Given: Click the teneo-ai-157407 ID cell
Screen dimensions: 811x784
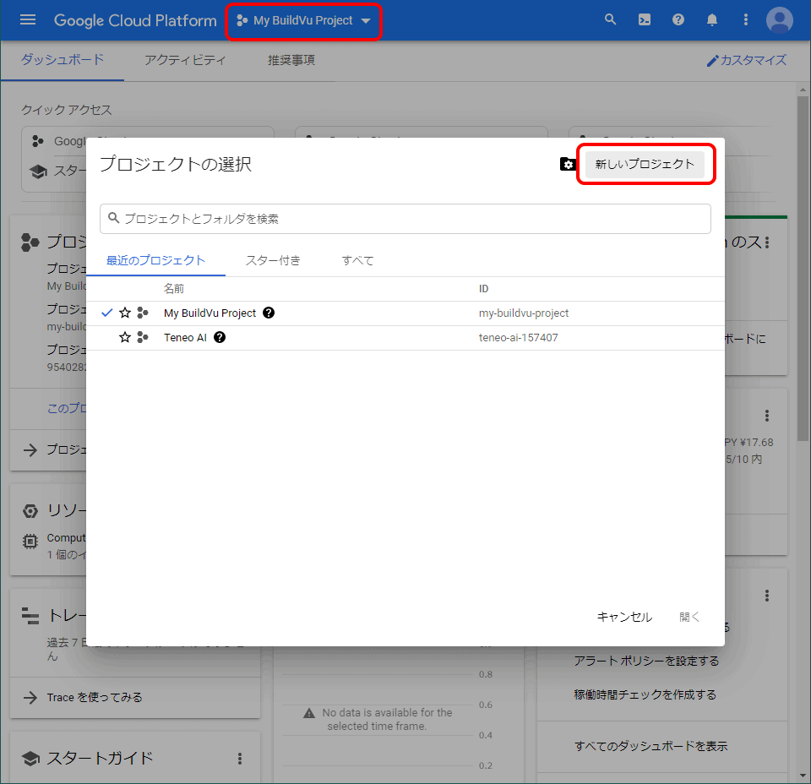Looking at the screenshot, I should point(518,338).
